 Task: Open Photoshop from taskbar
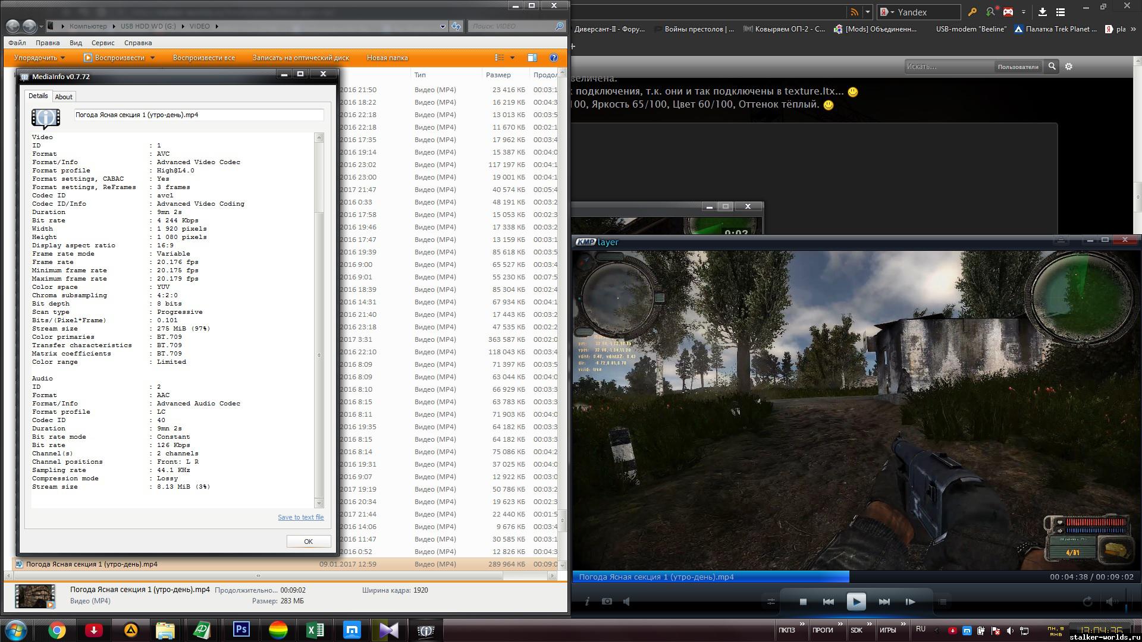[241, 630]
